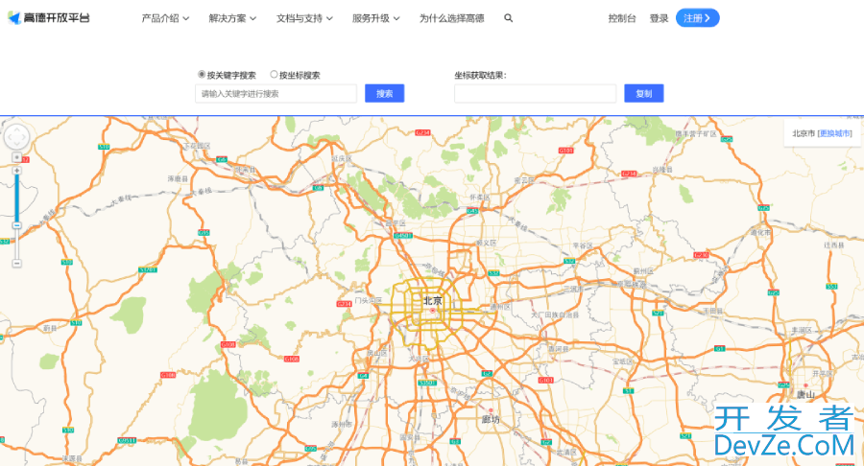Expand the 文档与支持 dropdown menu
The width and height of the screenshot is (864, 466).
point(304,18)
